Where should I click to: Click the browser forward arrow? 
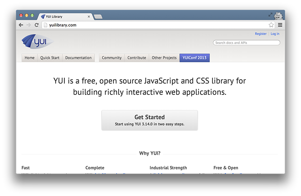[x=29, y=25]
